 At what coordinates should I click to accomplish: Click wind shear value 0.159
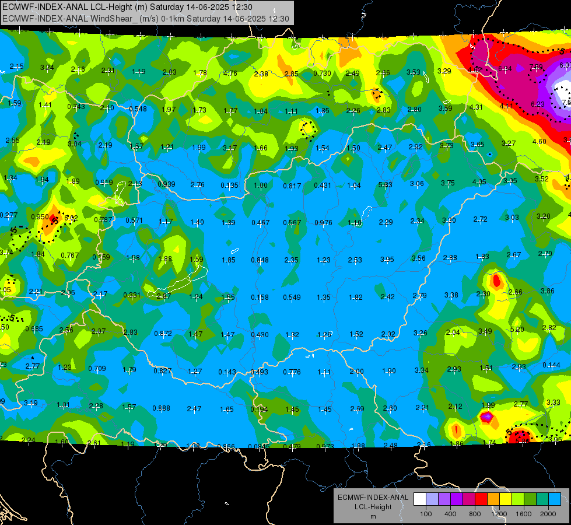[x=101, y=257]
